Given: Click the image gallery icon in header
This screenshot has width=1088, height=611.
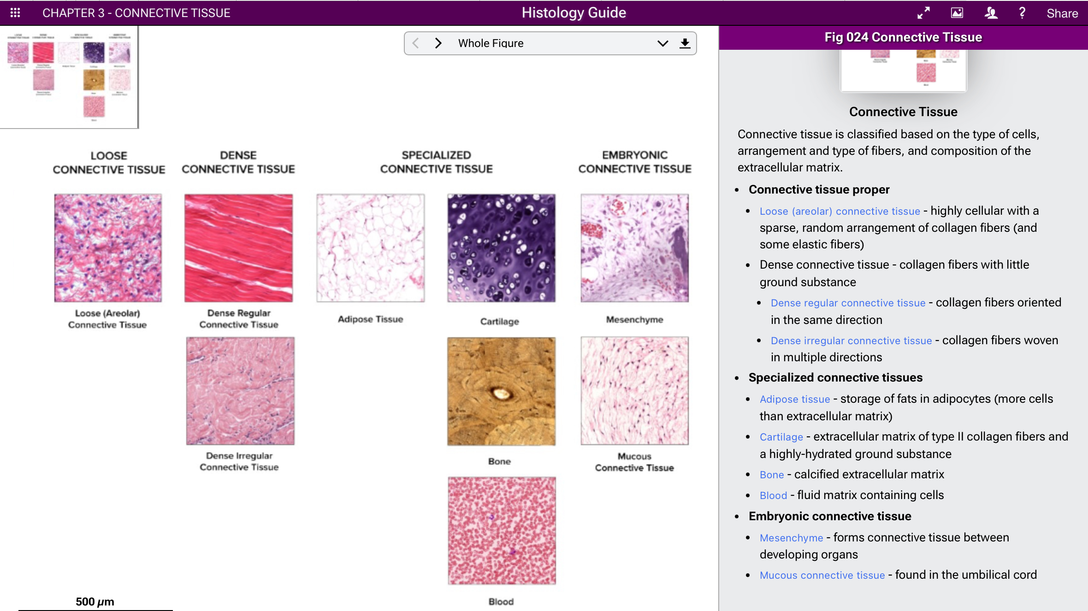Looking at the screenshot, I should point(957,13).
